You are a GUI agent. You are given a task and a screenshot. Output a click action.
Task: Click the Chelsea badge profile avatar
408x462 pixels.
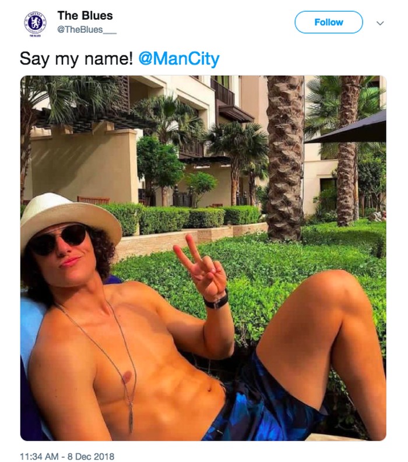[x=35, y=23]
